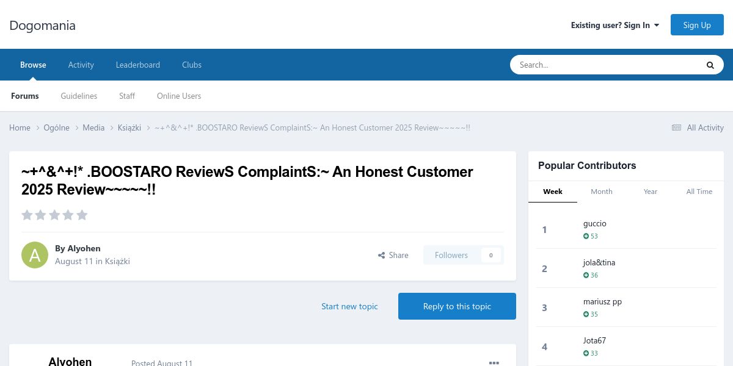Click Reply to this topic button
The image size is (733, 366).
457,306
